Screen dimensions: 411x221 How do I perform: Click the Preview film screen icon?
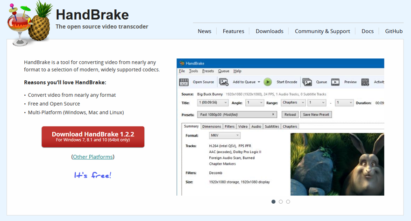[x=335, y=82]
